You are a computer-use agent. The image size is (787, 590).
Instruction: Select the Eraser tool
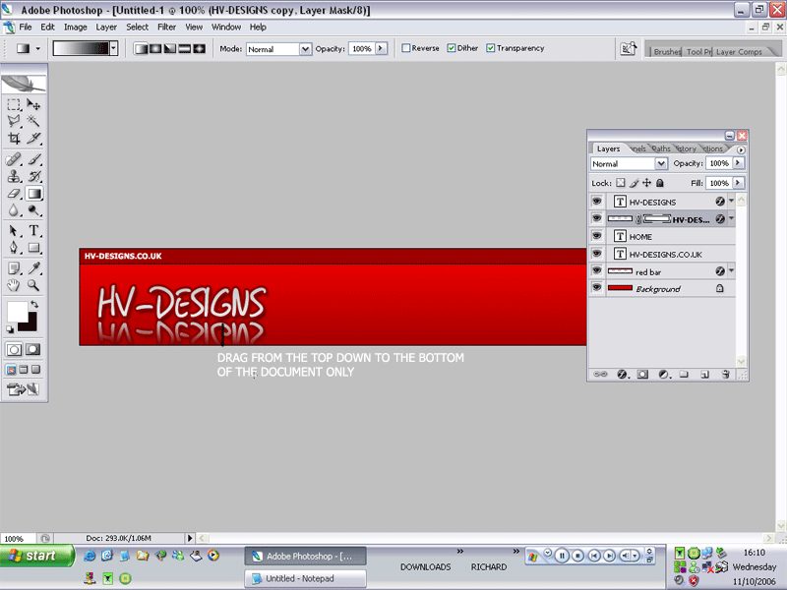14,194
